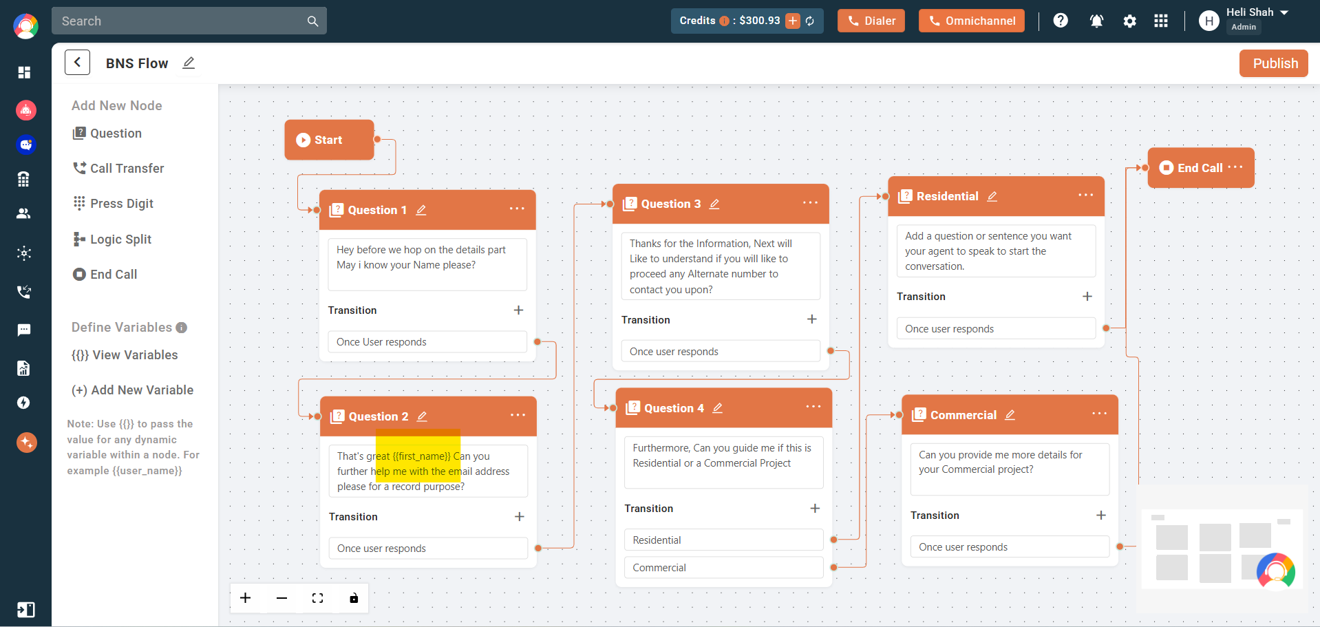
Task: Toggle the canvas lock icon
Action: point(354,598)
